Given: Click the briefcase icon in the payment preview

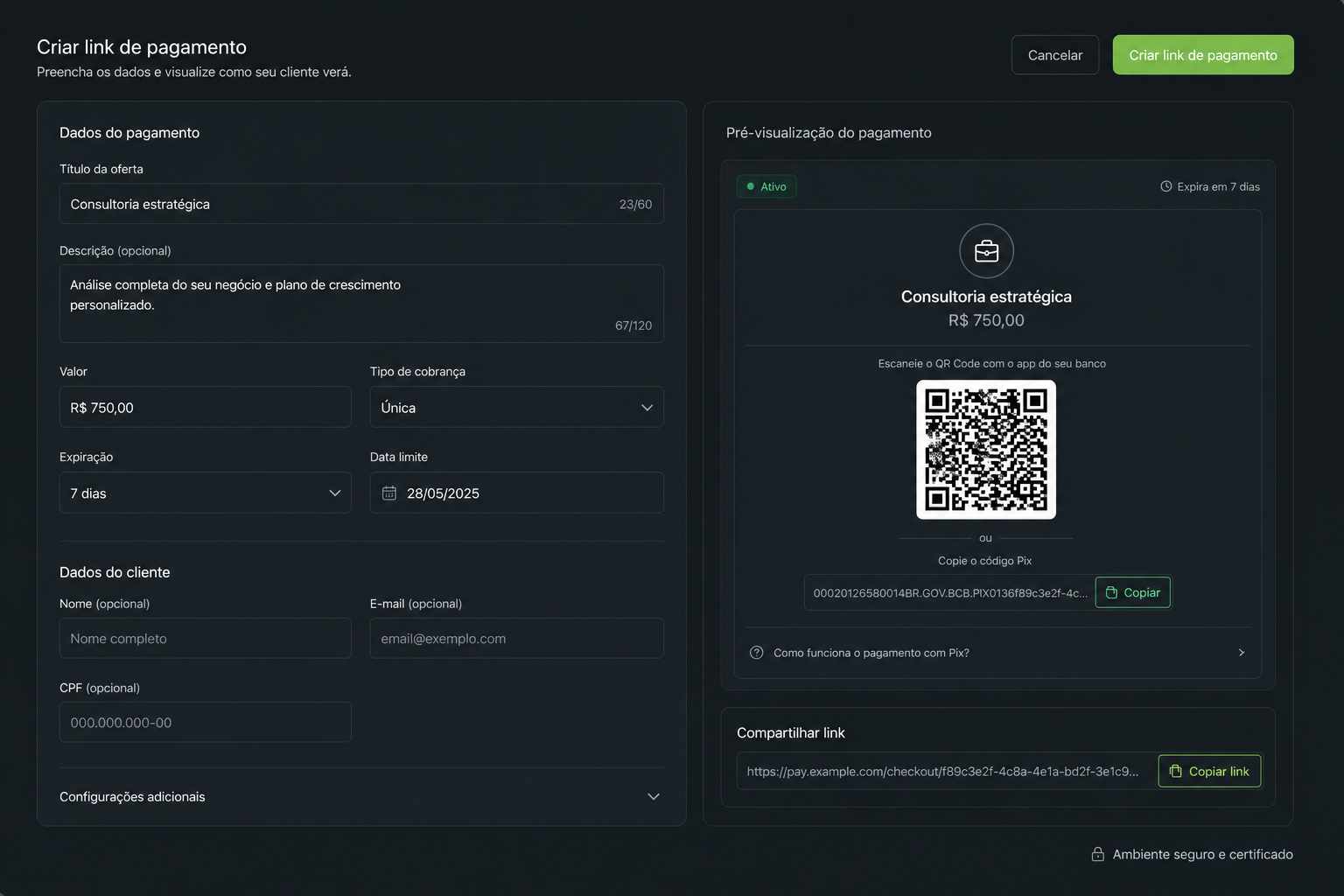Looking at the screenshot, I should 986,251.
